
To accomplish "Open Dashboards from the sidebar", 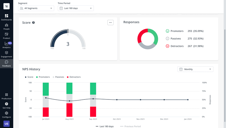I will click(6, 17).
